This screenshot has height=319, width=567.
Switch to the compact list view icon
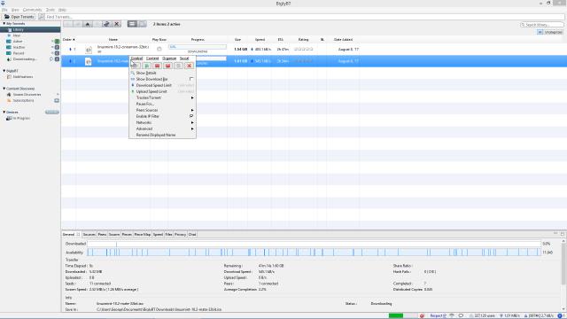tap(132, 24)
